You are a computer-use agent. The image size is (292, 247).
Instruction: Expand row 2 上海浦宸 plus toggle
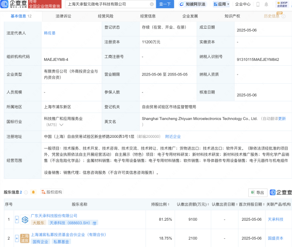[x=17, y=238]
